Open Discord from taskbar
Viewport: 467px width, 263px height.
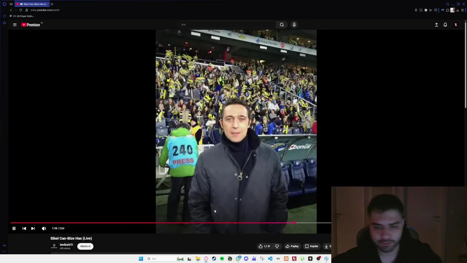coord(246,259)
